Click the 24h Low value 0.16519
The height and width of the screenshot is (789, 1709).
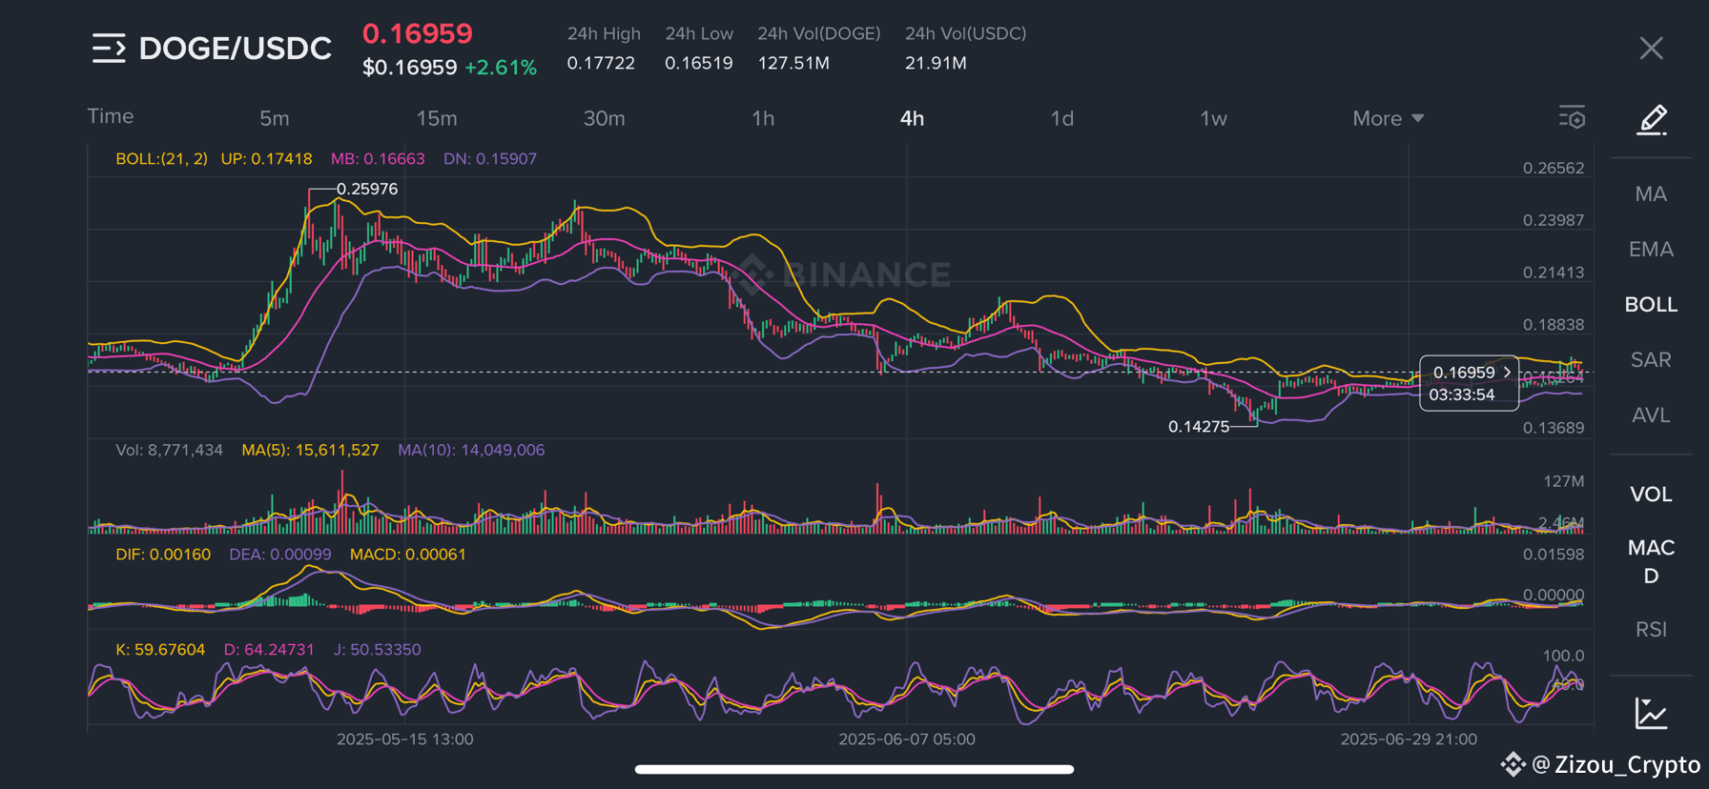699,63
